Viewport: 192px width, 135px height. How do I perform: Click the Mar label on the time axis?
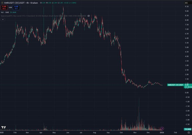click(27, 132)
